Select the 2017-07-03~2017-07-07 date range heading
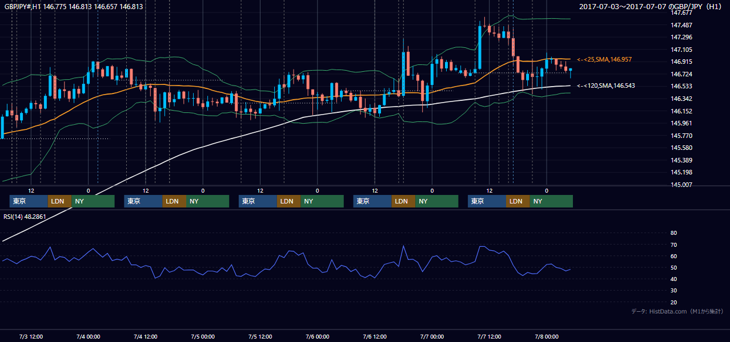Viewport: 730px width, 342px height. [x=651, y=7]
